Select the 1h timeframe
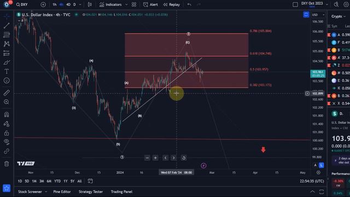This screenshot has width=350, height=197. click(x=55, y=4)
